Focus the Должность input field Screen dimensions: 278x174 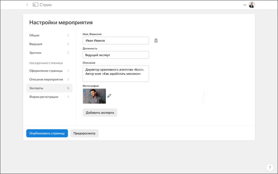(x=116, y=55)
